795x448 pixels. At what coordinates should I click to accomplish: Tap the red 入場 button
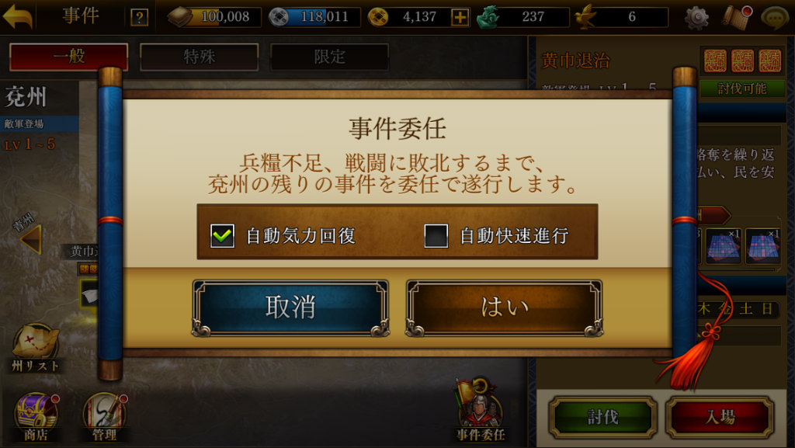click(x=720, y=417)
